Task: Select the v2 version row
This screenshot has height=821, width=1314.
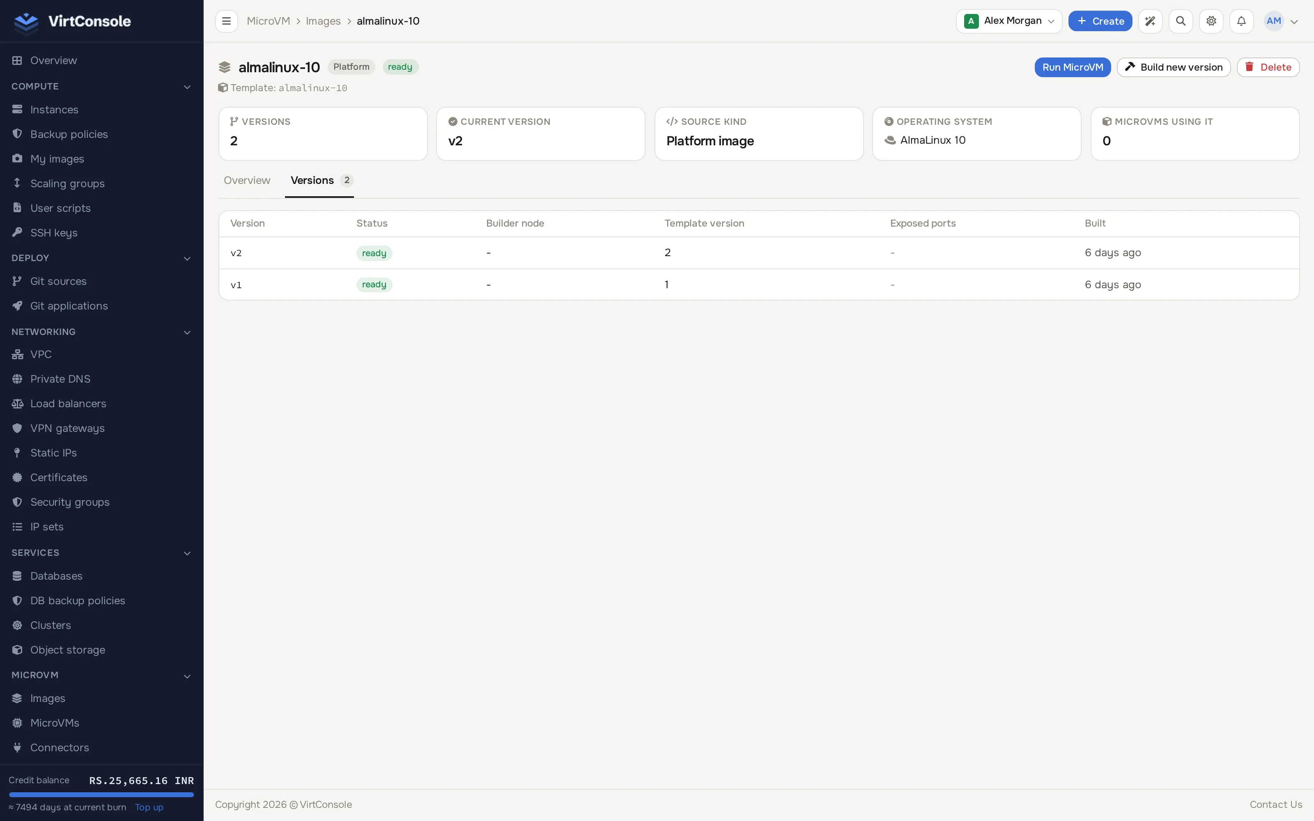Action: (758, 253)
